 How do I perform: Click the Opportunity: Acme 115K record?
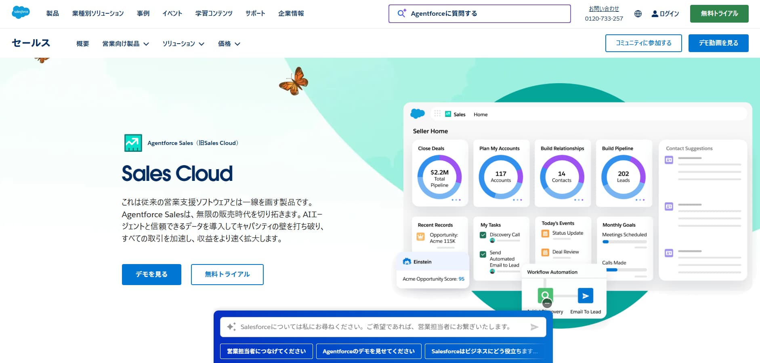[443, 238]
